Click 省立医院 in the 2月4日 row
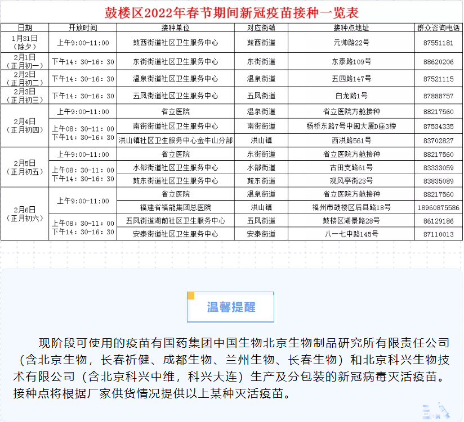Screen dimensions: 464x422 pyautogui.click(x=176, y=111)
